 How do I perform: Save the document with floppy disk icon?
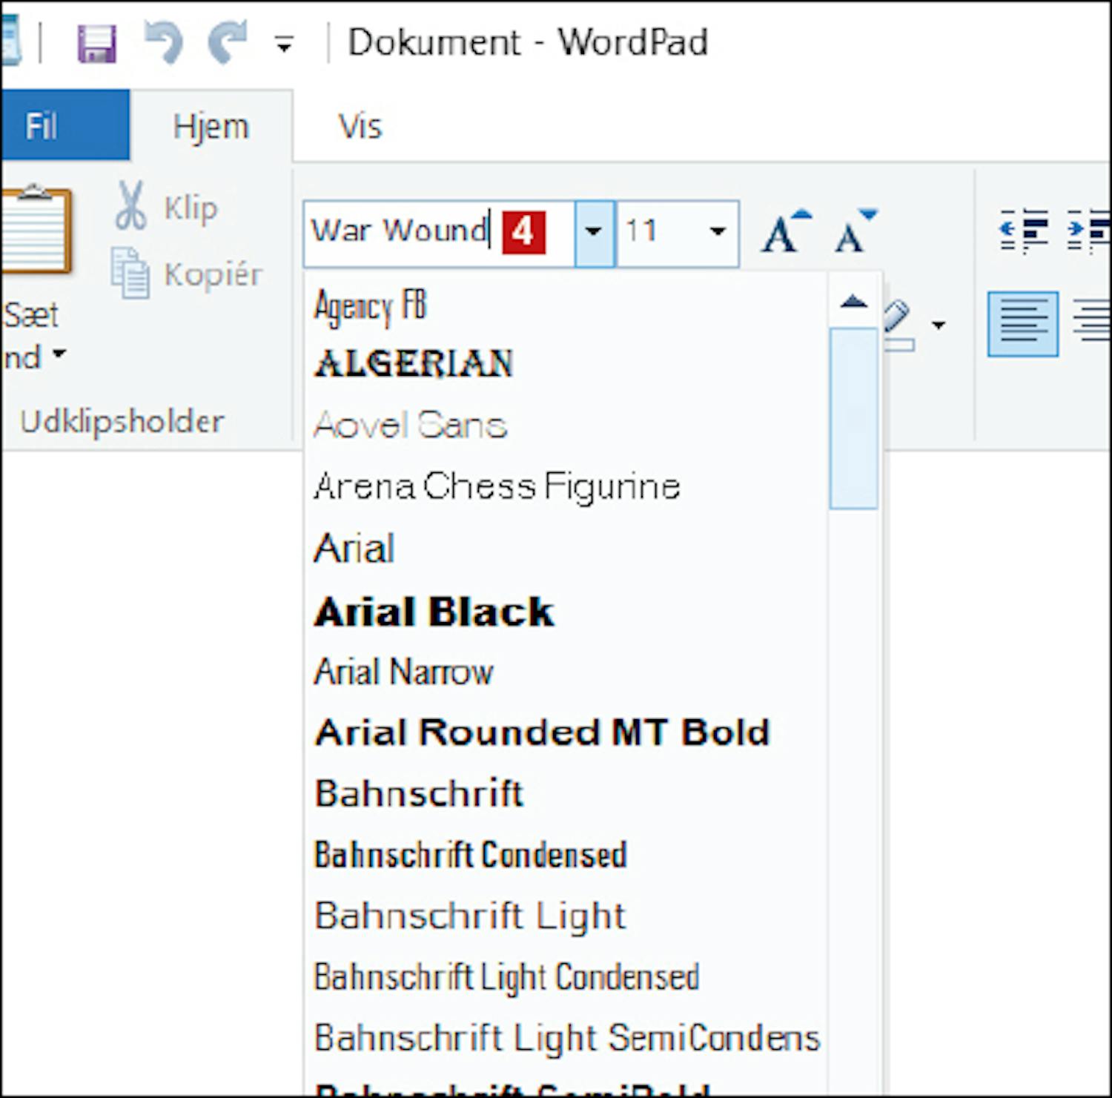coord(97,44)
